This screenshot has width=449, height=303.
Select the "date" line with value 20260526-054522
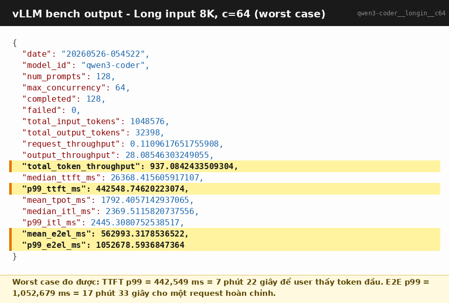tap(86, 54)
